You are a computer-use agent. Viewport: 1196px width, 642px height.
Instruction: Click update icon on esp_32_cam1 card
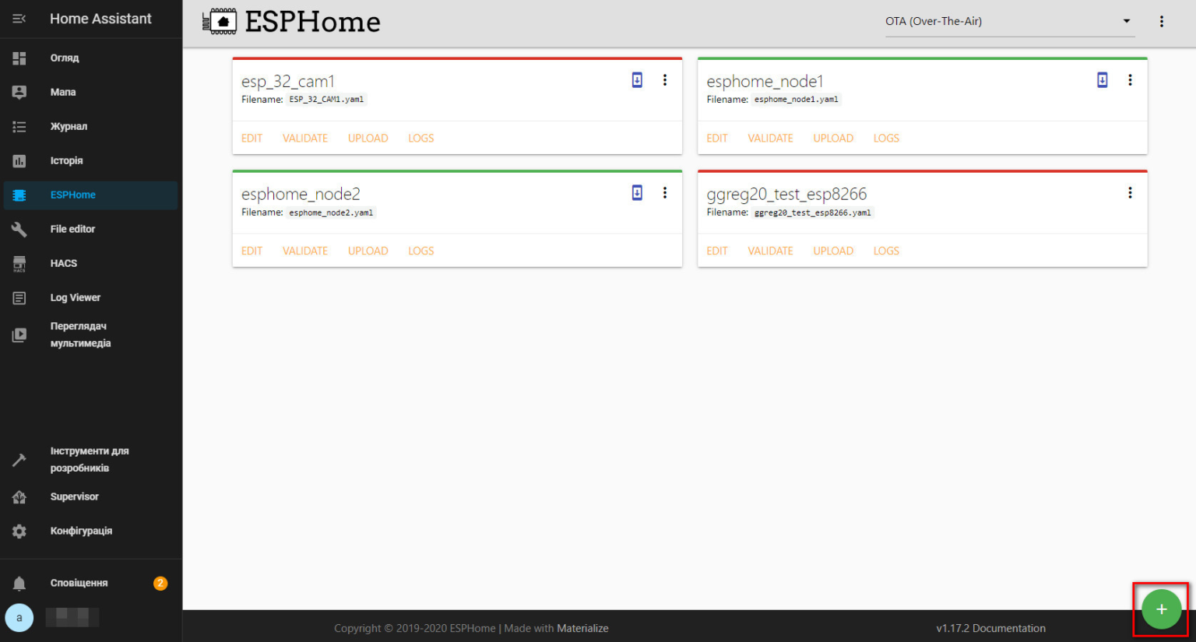pyautogui.click(x=637, y=80)
